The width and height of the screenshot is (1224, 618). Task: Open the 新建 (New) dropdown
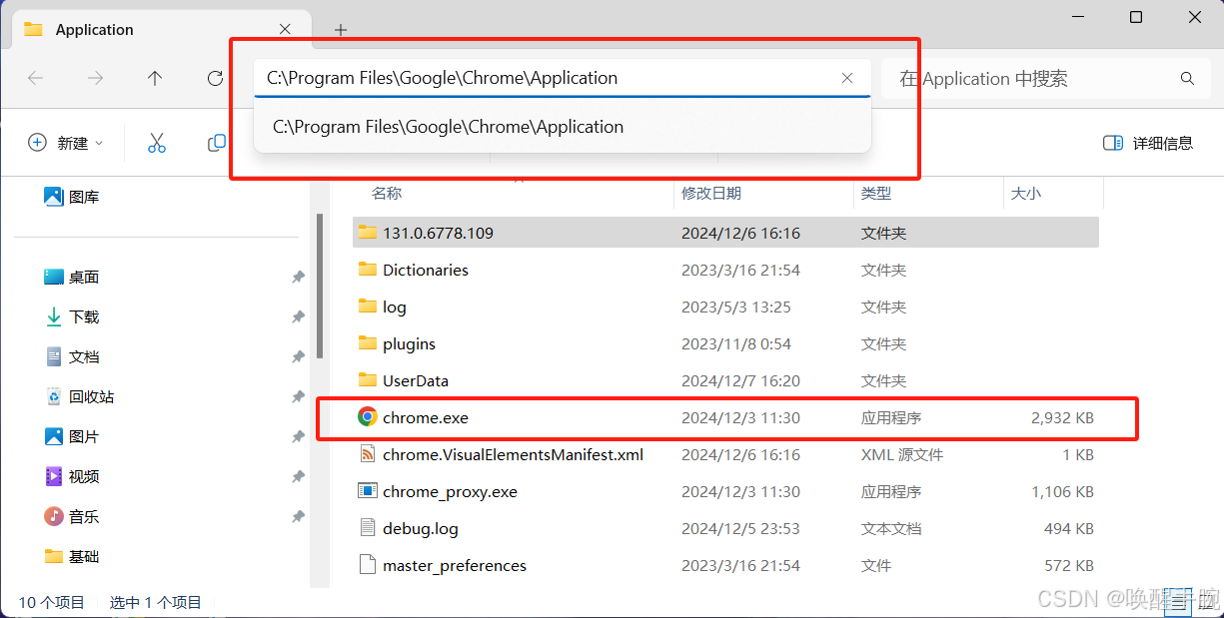[66, 143]
